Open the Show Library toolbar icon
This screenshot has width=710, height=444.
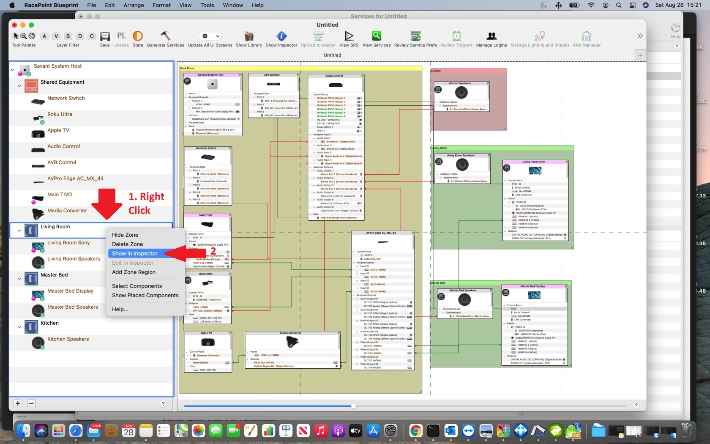(249, 36)
